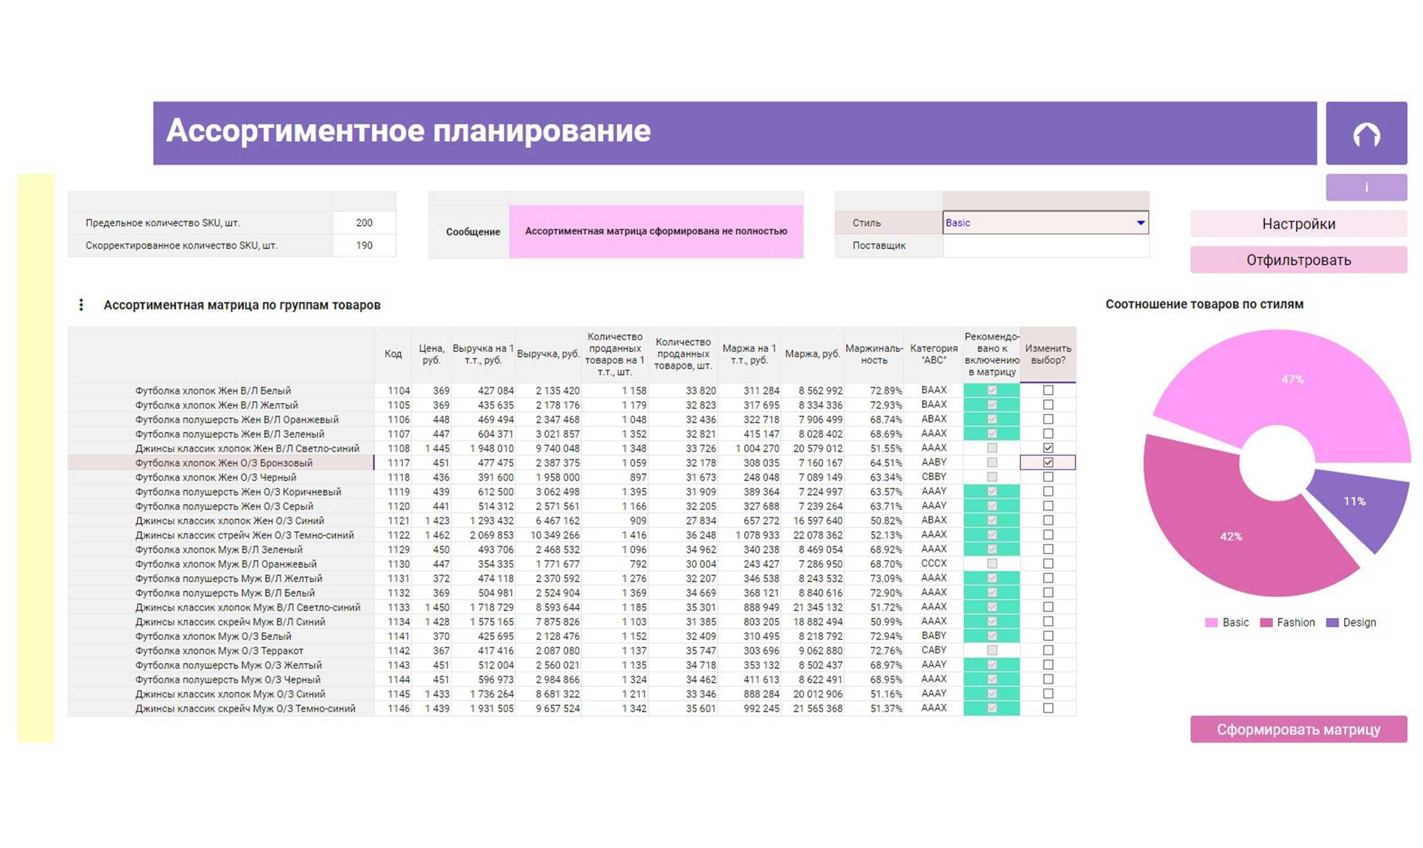Select row Футболка хлопок Жен О/З Бронзовый
This screenshot has height=848, width=1423.
(x=223, y=463)
